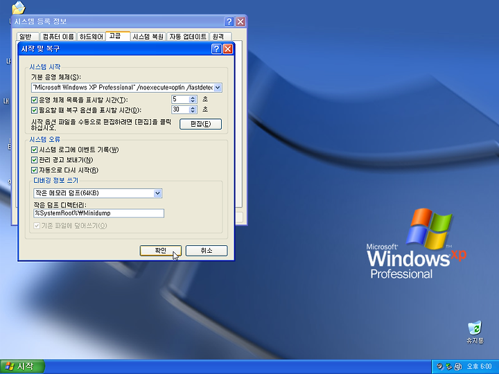
Task: Switch to the 원격 tab
Action: point(220,37)
